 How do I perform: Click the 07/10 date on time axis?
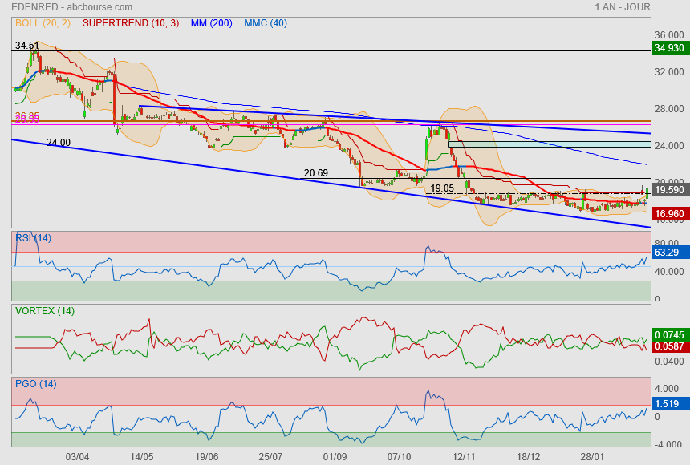(399, 456)
